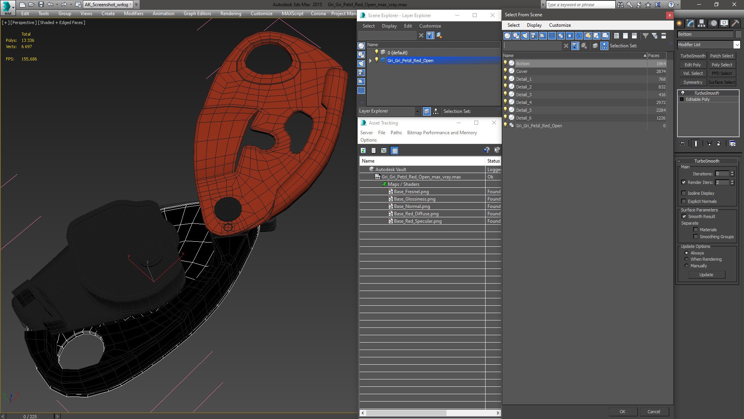Refresh the Asset Tracking list

click(x=363, y=151)
